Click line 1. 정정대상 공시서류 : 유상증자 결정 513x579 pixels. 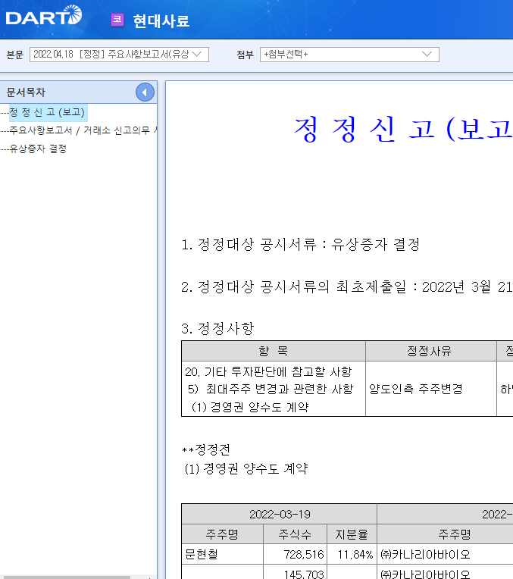tap(301, 245)
